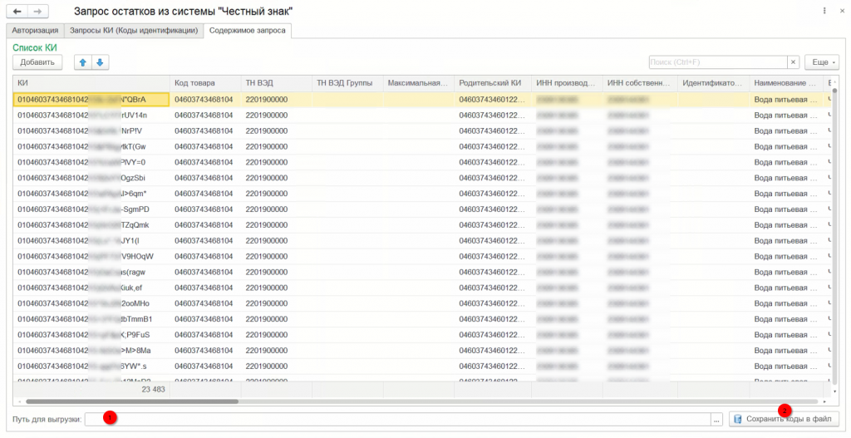Click the ТН ВЭД Группы column header
This screenshot has height=438, width=851.
(347, 83)
